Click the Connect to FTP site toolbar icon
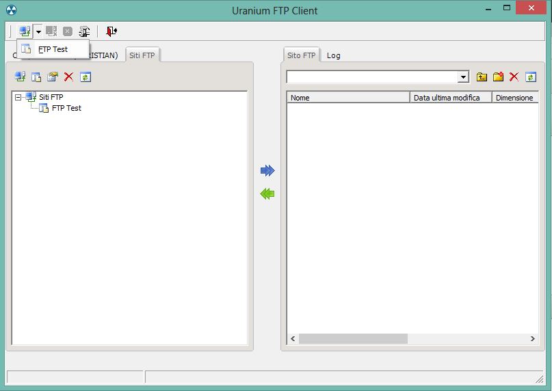This screenshot has width=552, height=391. [25, 31]
